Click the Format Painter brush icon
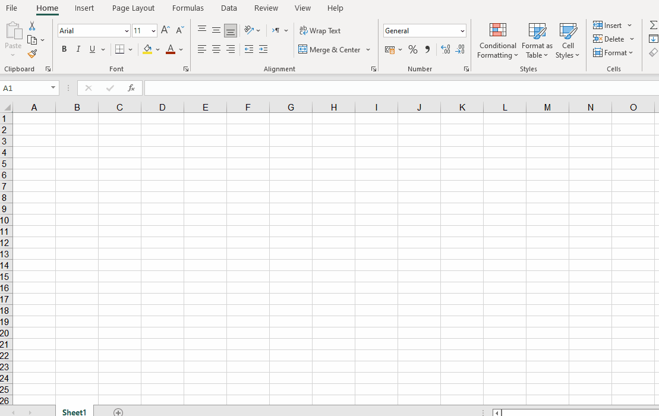 point(32,53)
